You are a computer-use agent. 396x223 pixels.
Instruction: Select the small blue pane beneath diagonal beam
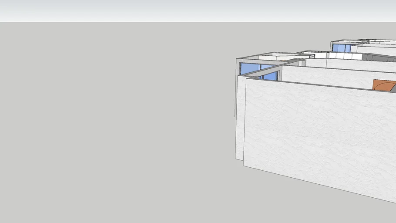tap(271, 76)
